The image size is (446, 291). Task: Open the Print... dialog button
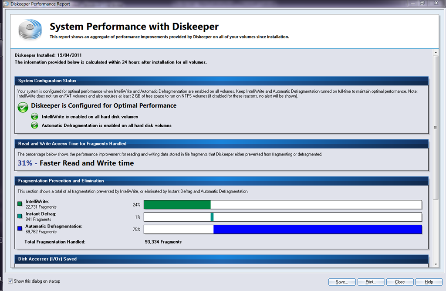[371, 282]
